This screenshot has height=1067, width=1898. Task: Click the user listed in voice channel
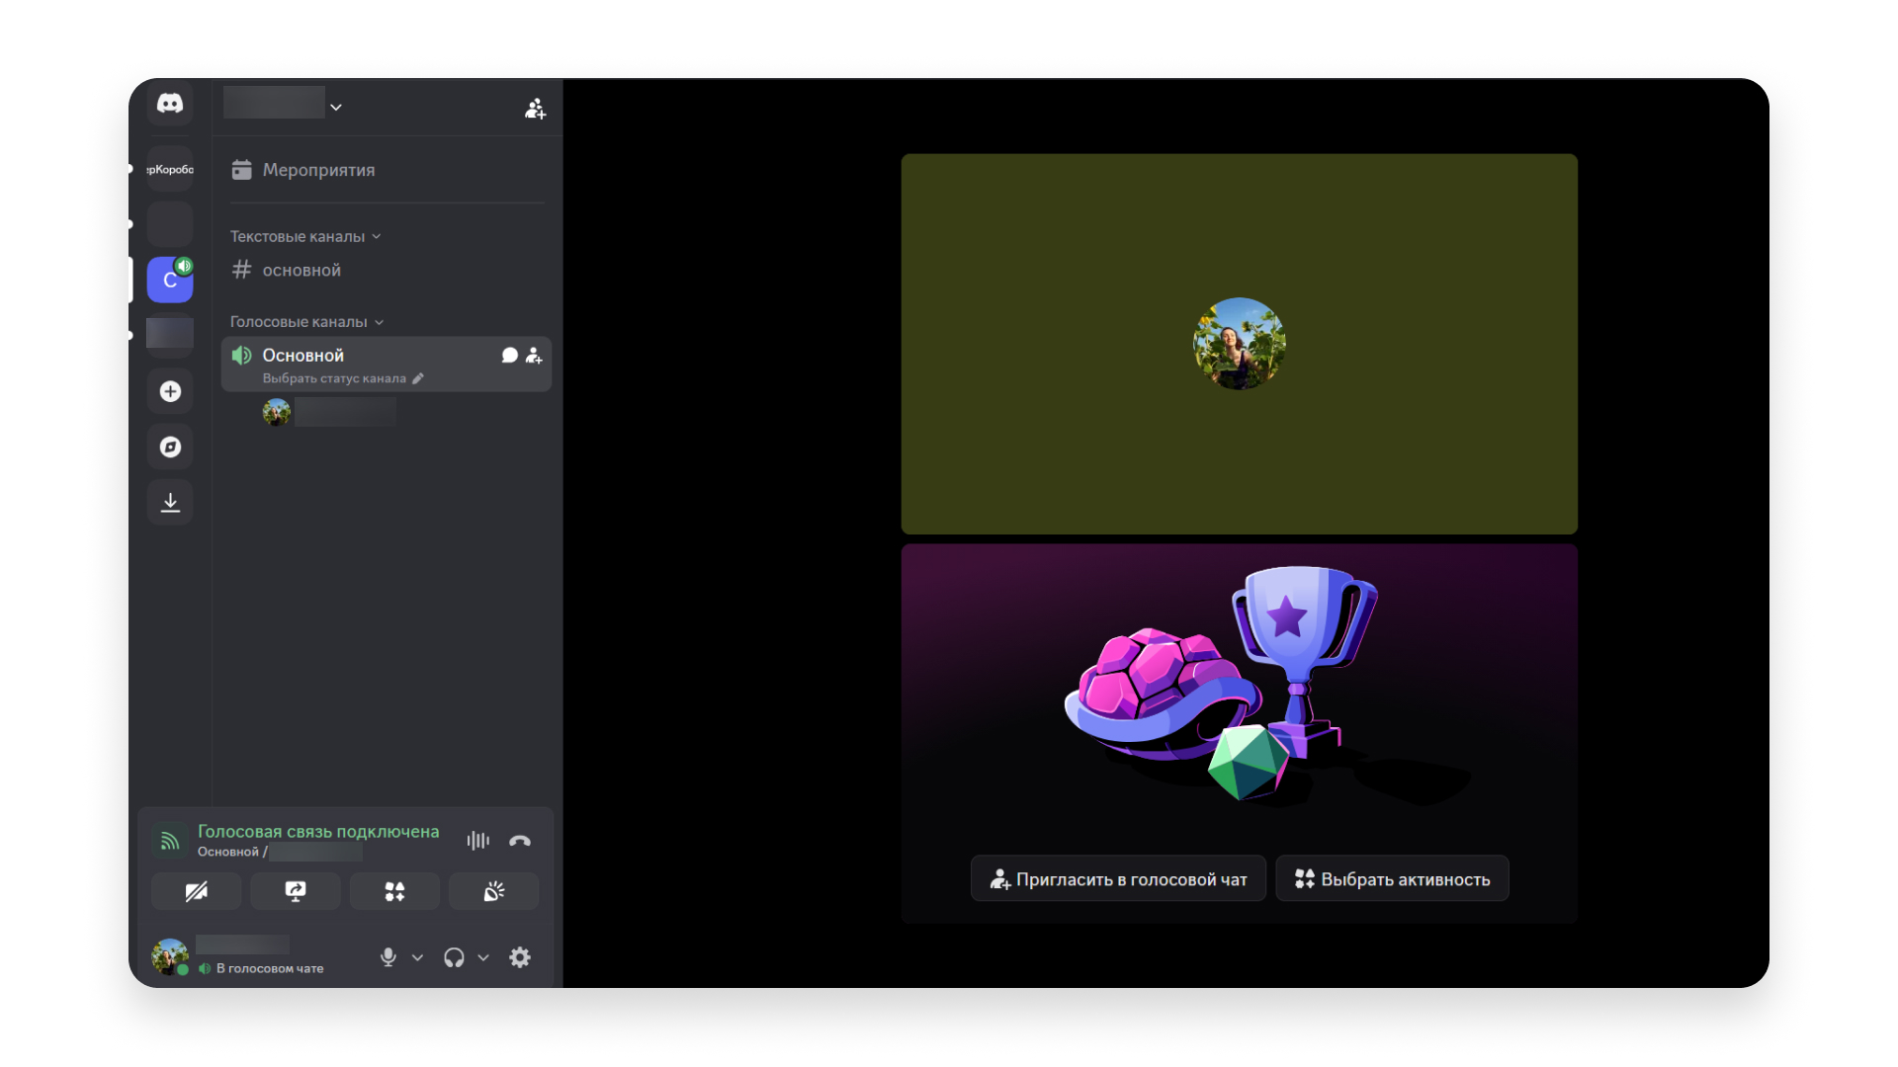coord(329,412)
